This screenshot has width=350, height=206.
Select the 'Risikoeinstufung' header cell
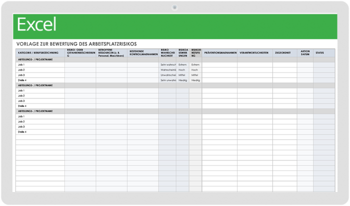tap(195, 53)
